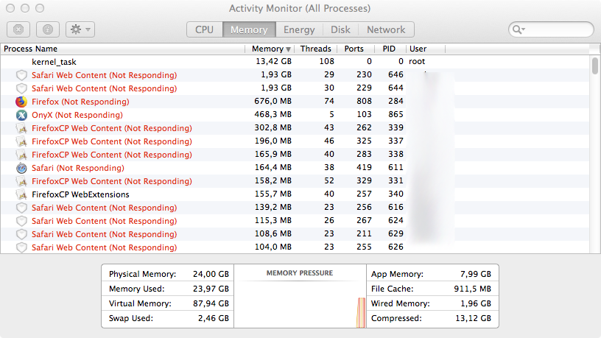Click shield icon of Safari Web Content 626
This screenshot has height=338, width=601.
[21, 247]
